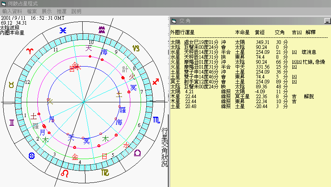Screen dimensions: 331x187
Task: Click the Scorpio zodiac symbol on chart
Action: 156,120
